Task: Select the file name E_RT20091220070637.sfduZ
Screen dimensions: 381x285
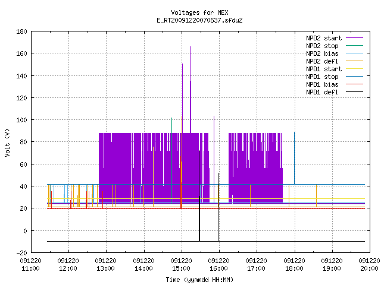Action: tap(199, 20)
